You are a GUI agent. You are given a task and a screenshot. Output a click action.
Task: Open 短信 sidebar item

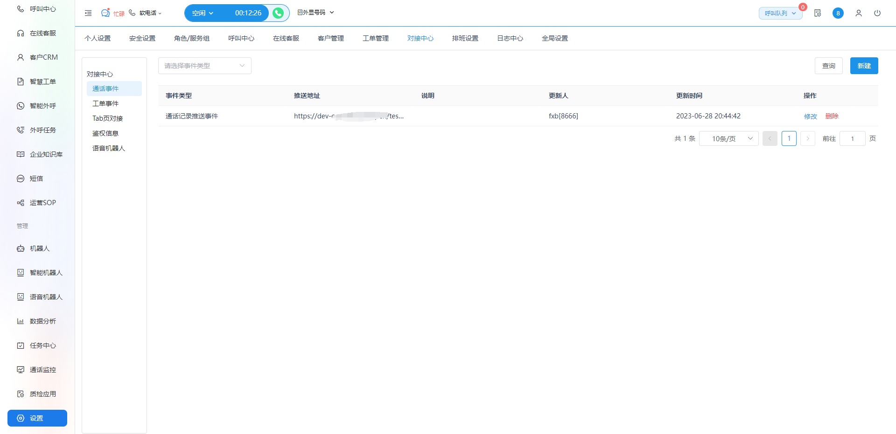[x=37, y=179]
